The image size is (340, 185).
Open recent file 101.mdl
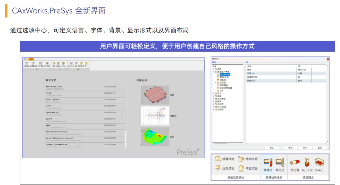(85, 94)
